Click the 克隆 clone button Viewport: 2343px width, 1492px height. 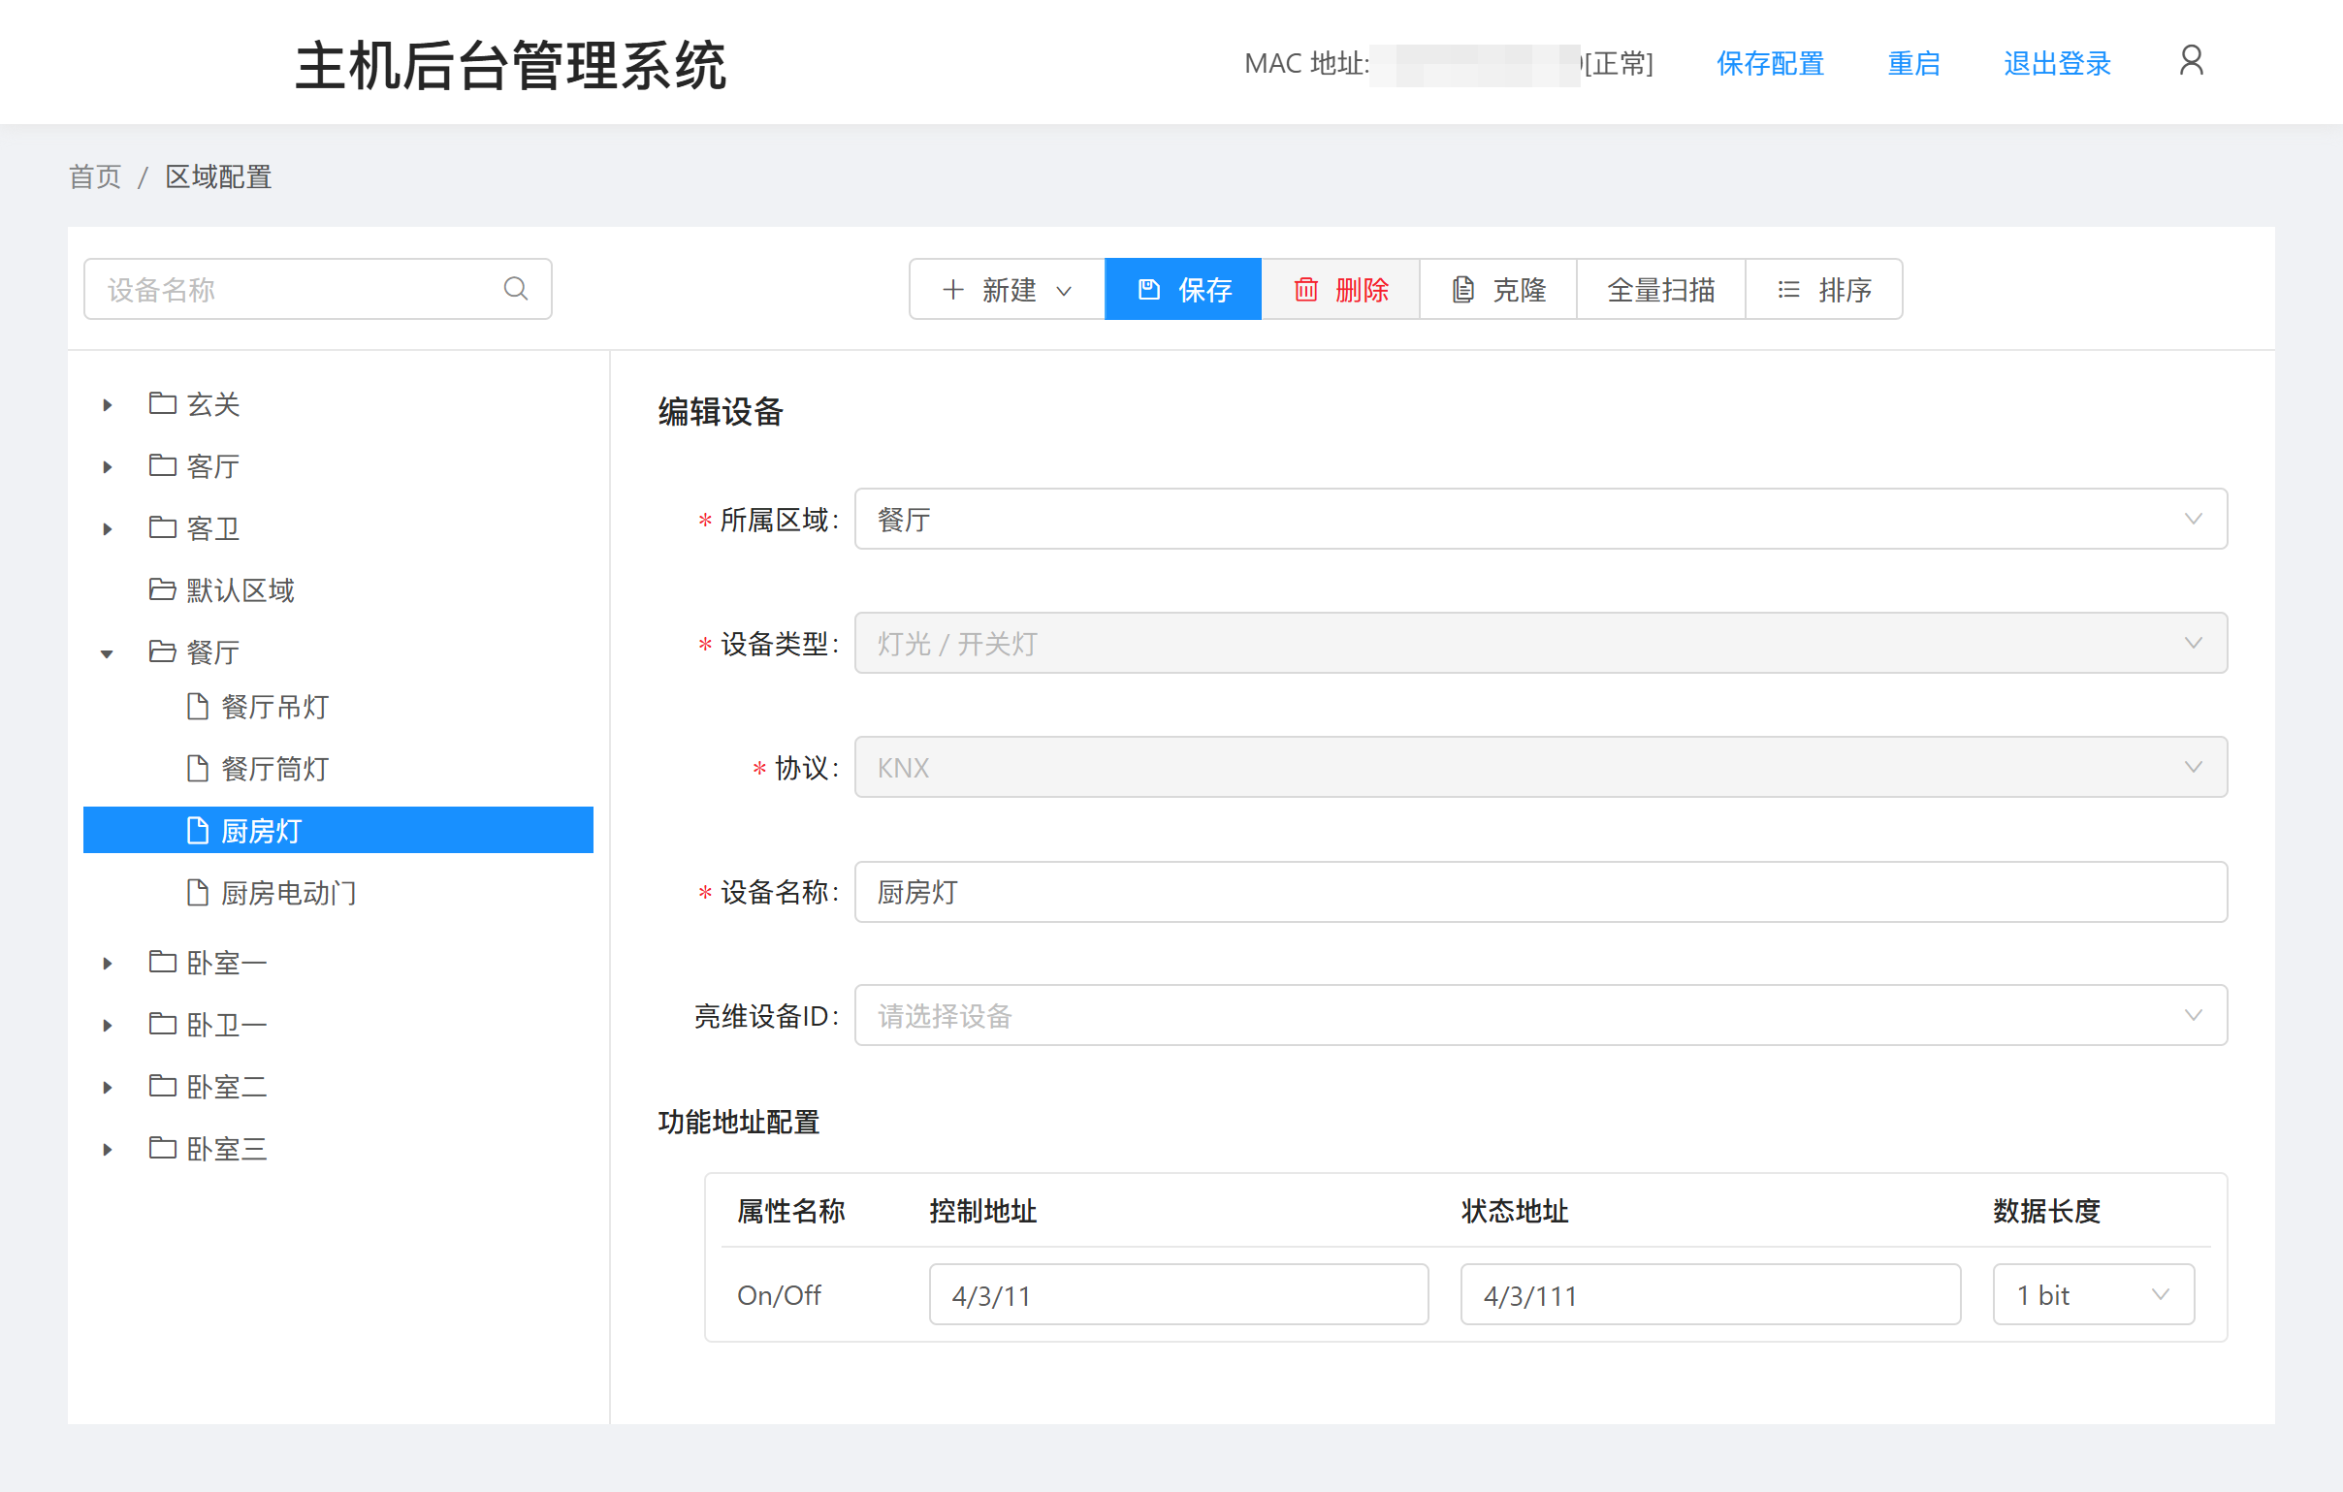[x=1498, y=289]
